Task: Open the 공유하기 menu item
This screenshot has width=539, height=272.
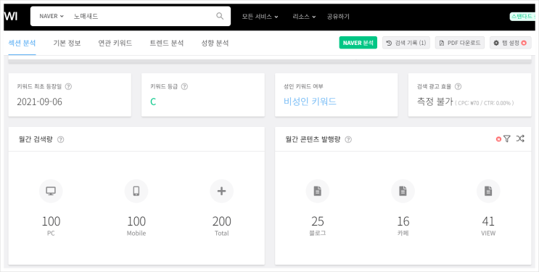Action: coord(338,17)
